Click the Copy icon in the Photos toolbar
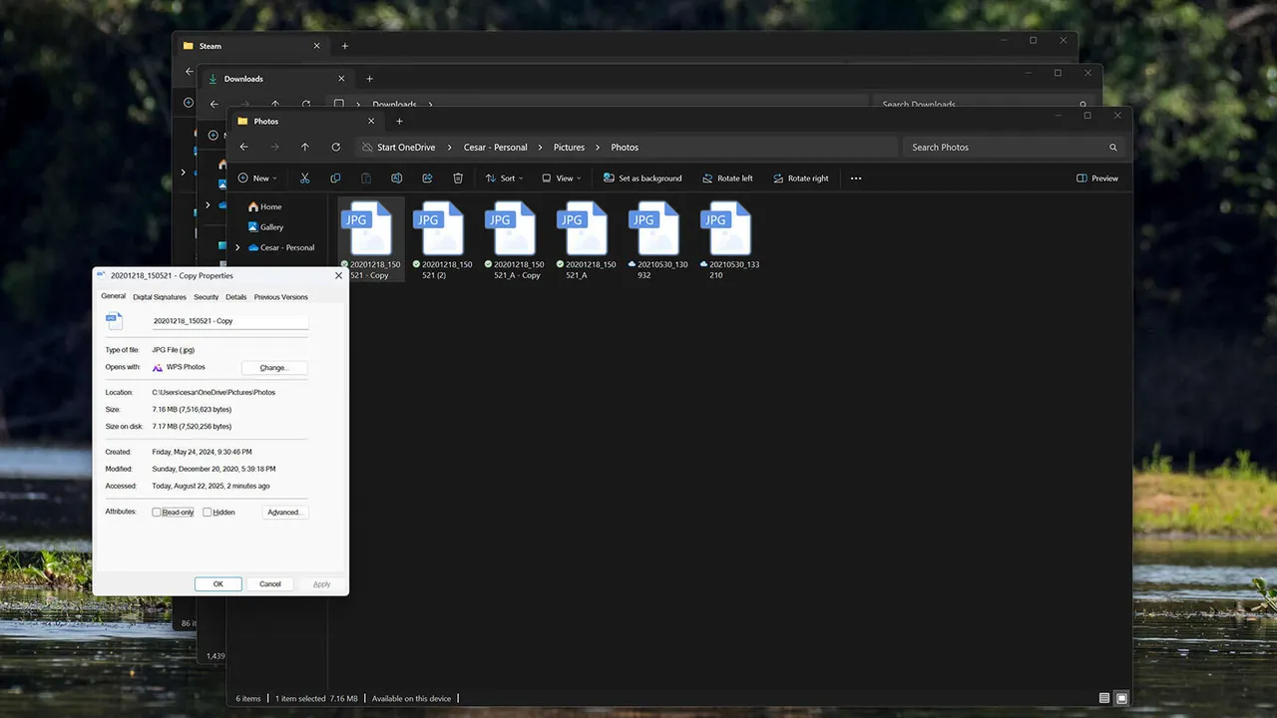 pyautogui.click(x=335, y=178)
